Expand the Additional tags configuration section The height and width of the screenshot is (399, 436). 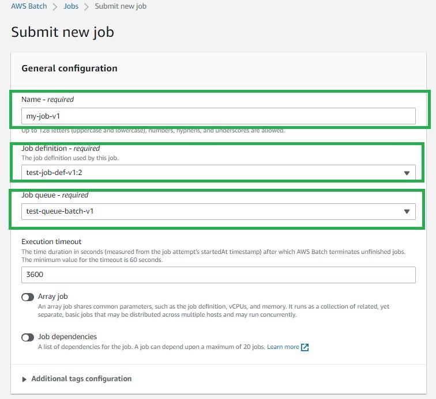[81, 379]
